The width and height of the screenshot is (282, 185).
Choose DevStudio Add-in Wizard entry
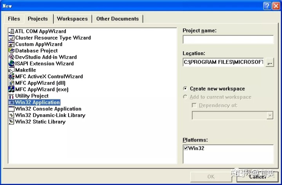click(46, 57)
